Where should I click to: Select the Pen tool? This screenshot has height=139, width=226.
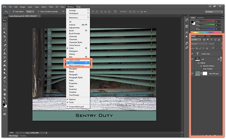pyautogui.click(x=5, y=78)
